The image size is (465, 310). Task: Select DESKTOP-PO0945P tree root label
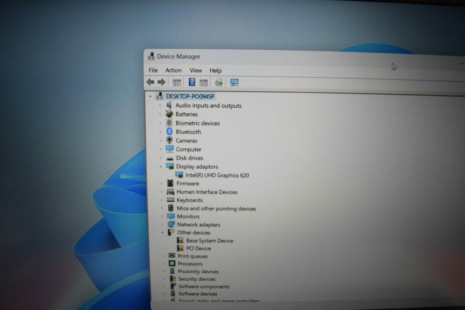(190, 96)
